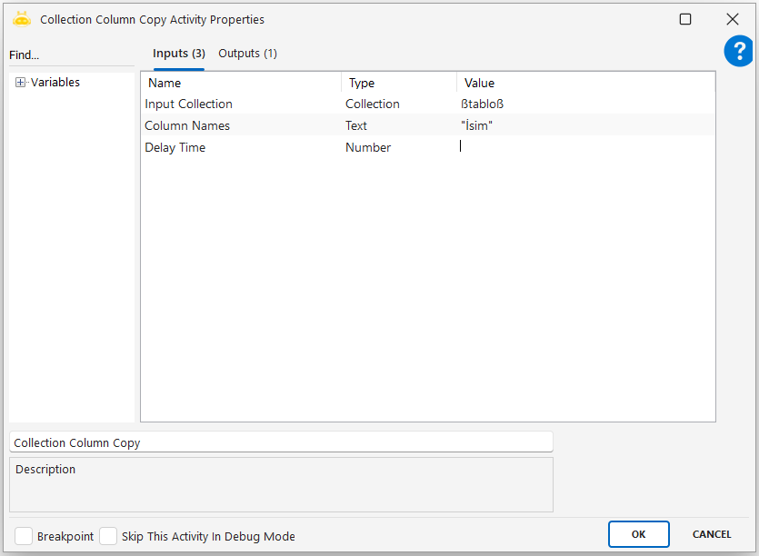Toggle Skip This Activity In Debug Mode

pyautogui.click(x=108, y=536)
